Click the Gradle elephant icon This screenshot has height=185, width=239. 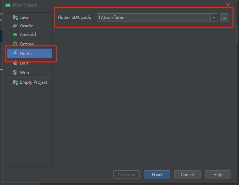pos(15,26)
